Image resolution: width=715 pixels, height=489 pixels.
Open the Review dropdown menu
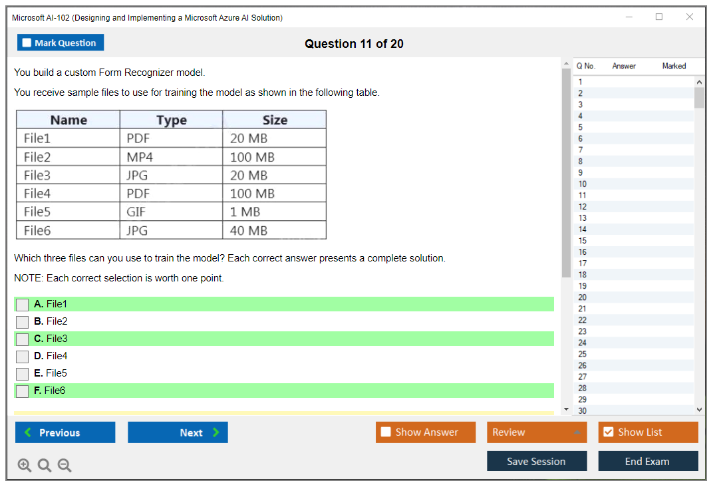click(536, 432)
